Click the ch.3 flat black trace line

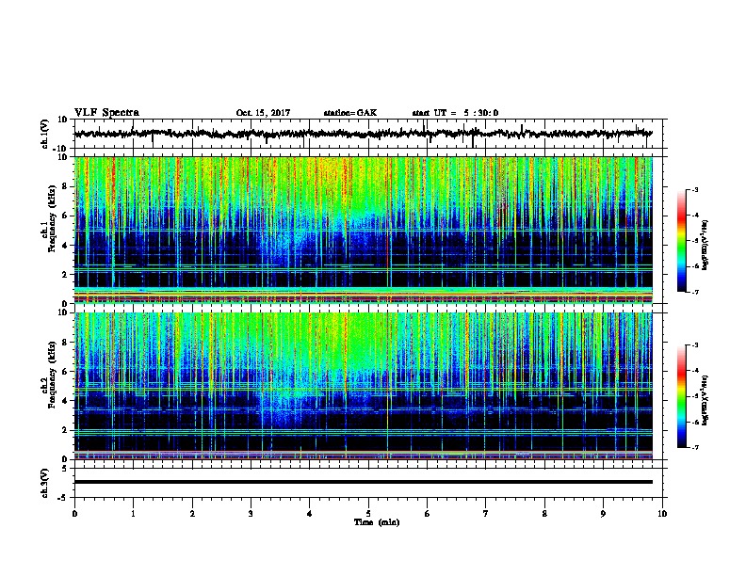(363, 482)
